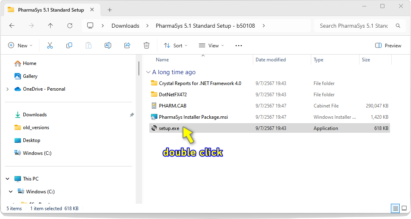Select the PHARM.CAB file name
411x219 pixels.
(x=172, y=106)
